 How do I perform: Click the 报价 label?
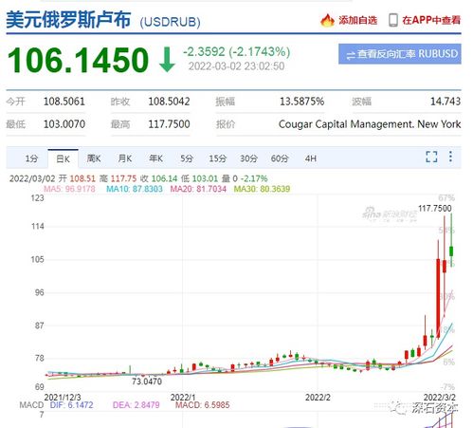(x=226, y=124)
